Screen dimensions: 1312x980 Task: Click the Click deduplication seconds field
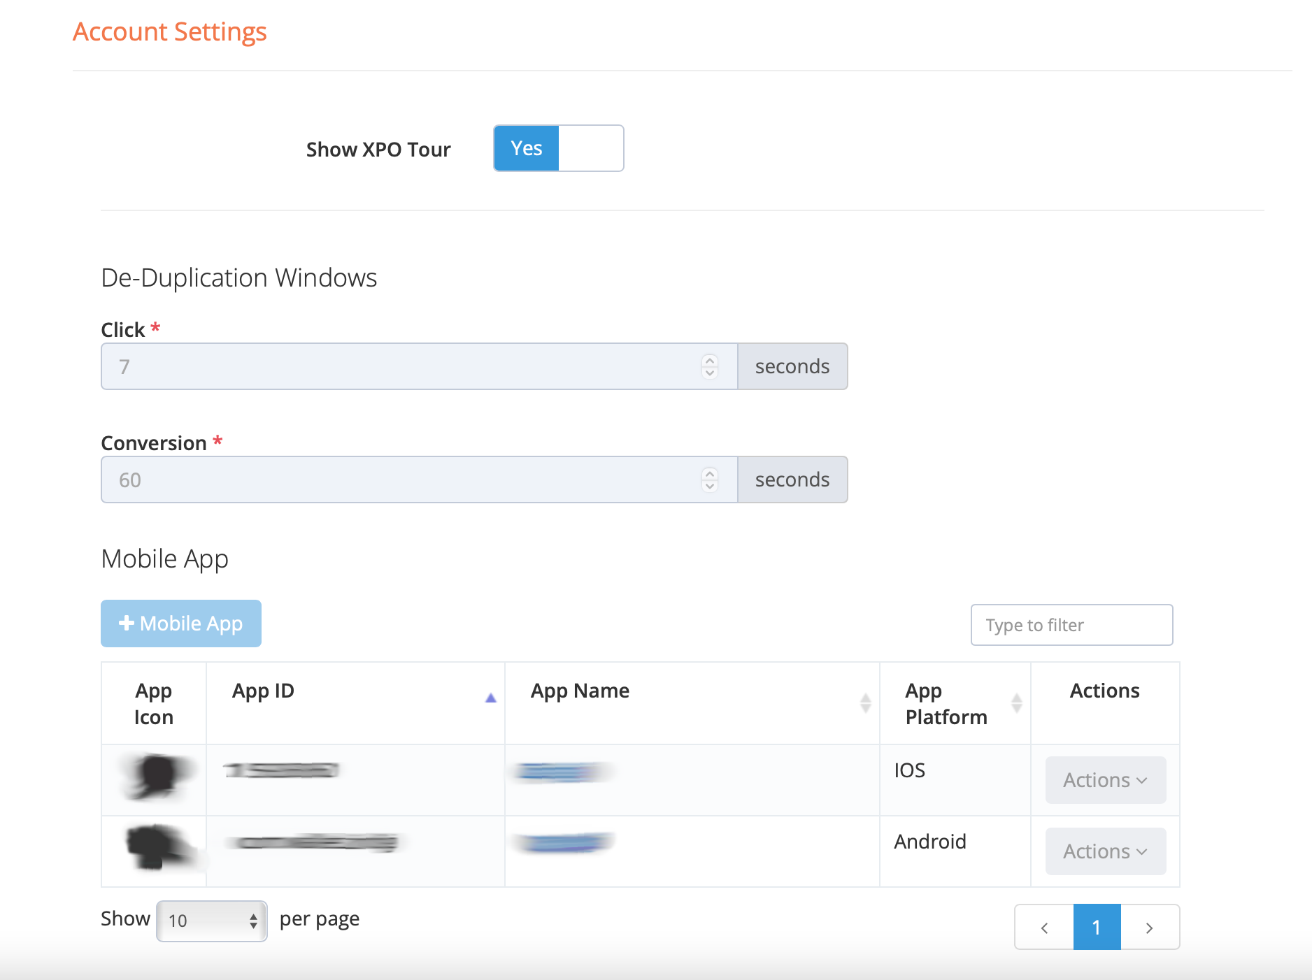(x=406, y=366)
